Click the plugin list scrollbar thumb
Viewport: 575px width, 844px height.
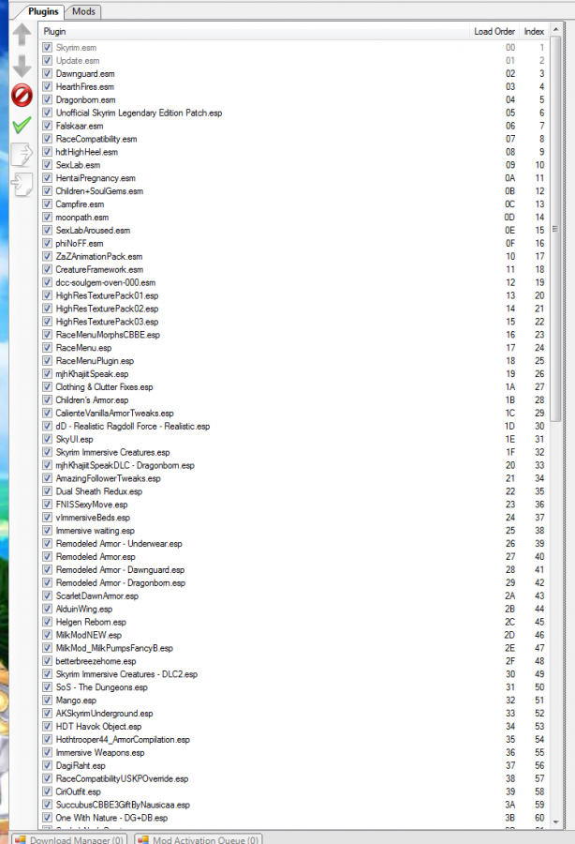[555, 229]
